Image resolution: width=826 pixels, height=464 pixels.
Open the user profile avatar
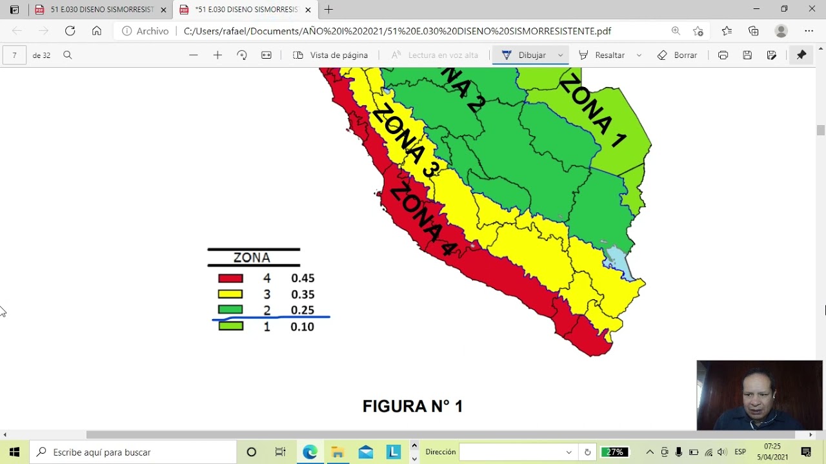[x=781, y=31]
